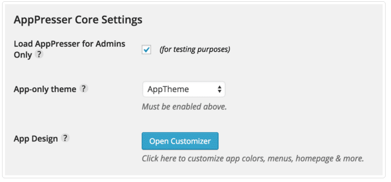Viewport: 391px width, 182px height.
Task: Click the "(for testing purposes)" note
Action: click(194, 49)
